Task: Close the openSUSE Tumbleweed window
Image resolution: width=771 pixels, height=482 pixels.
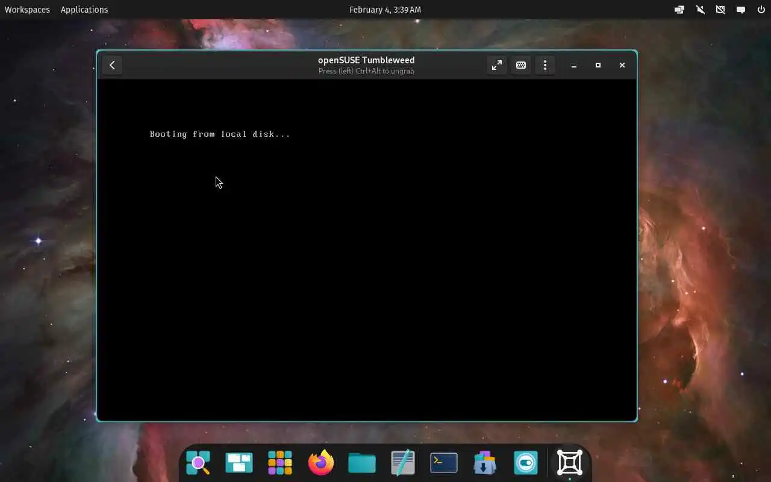Action: pos(622,65)
